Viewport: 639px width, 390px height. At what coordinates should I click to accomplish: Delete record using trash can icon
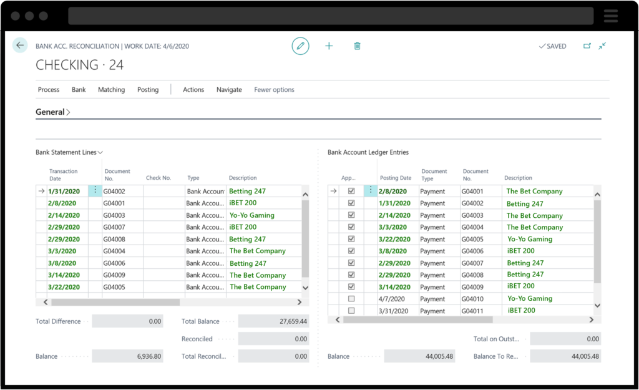[357, 46]
